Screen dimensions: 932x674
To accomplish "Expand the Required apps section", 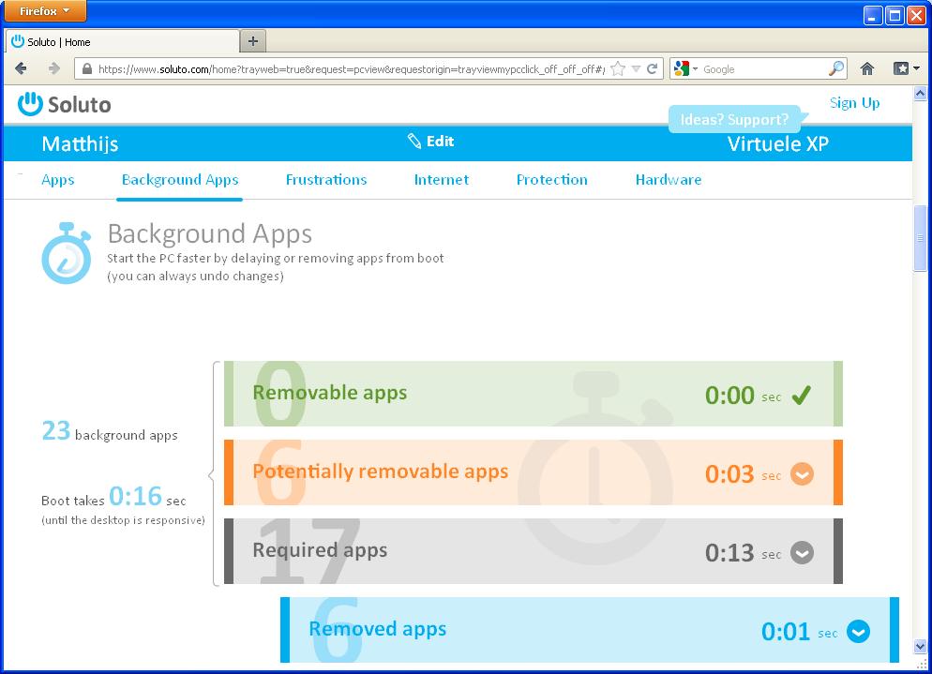I will point(802,553).
